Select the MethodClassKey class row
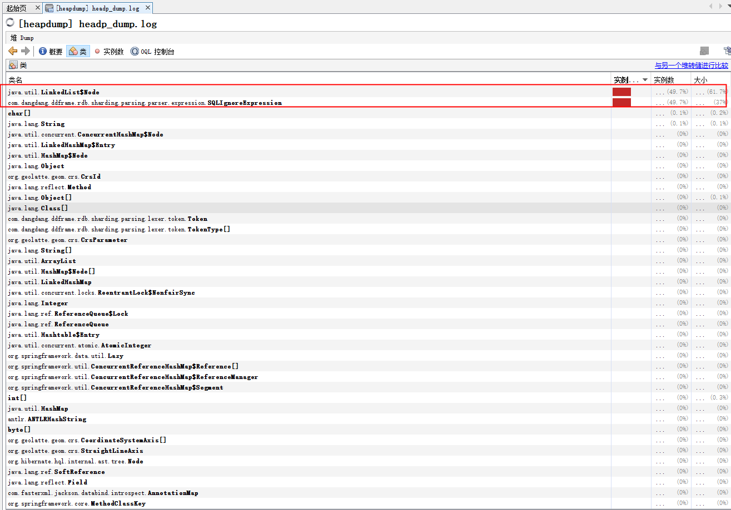731x510 pixels. point(367,503)
